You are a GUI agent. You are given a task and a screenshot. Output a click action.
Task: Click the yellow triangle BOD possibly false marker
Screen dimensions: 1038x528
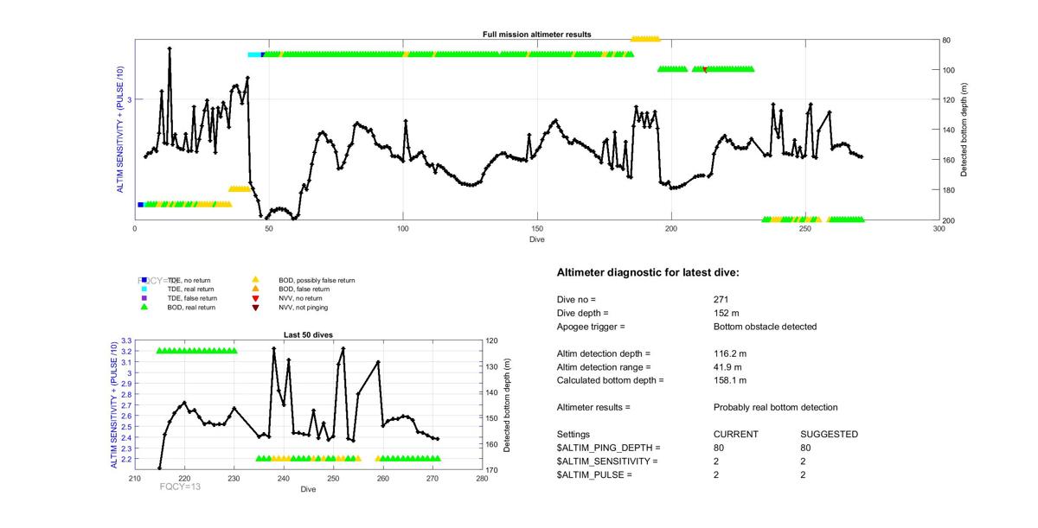(255, 280)
